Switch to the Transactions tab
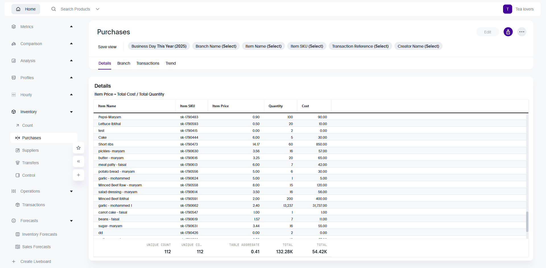 pos(148,63)
